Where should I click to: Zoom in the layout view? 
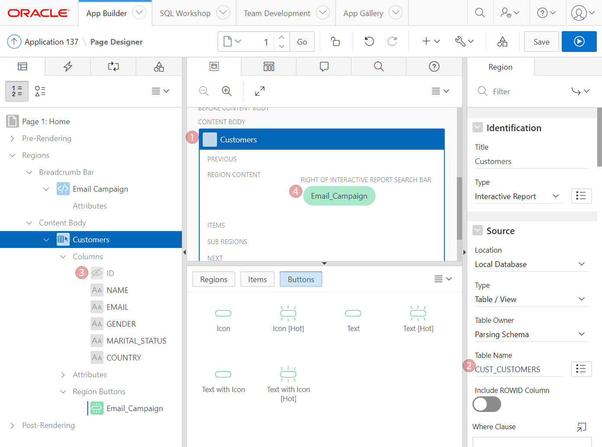(227, 91)
